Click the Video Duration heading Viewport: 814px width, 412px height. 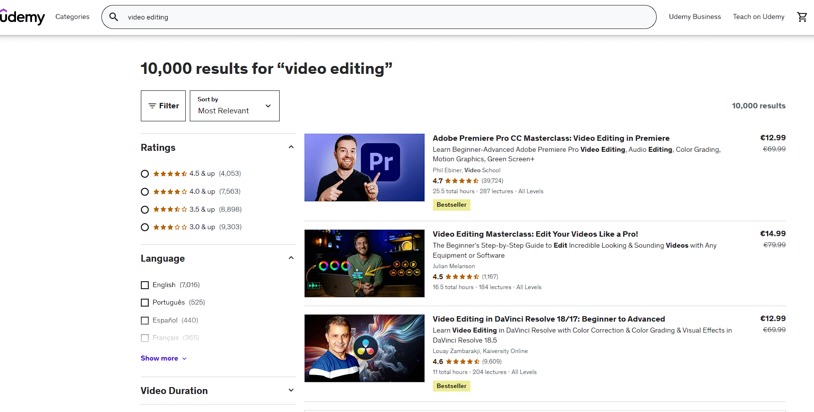[x=174, y=391]
